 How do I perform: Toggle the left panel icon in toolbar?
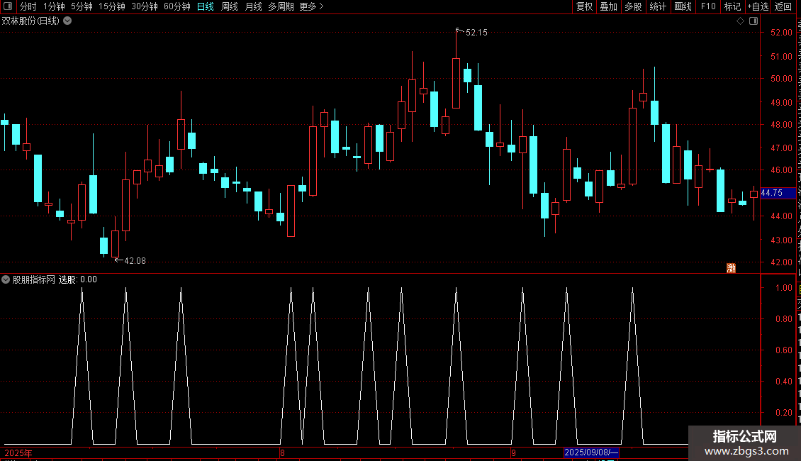click(x=8, y=6)
